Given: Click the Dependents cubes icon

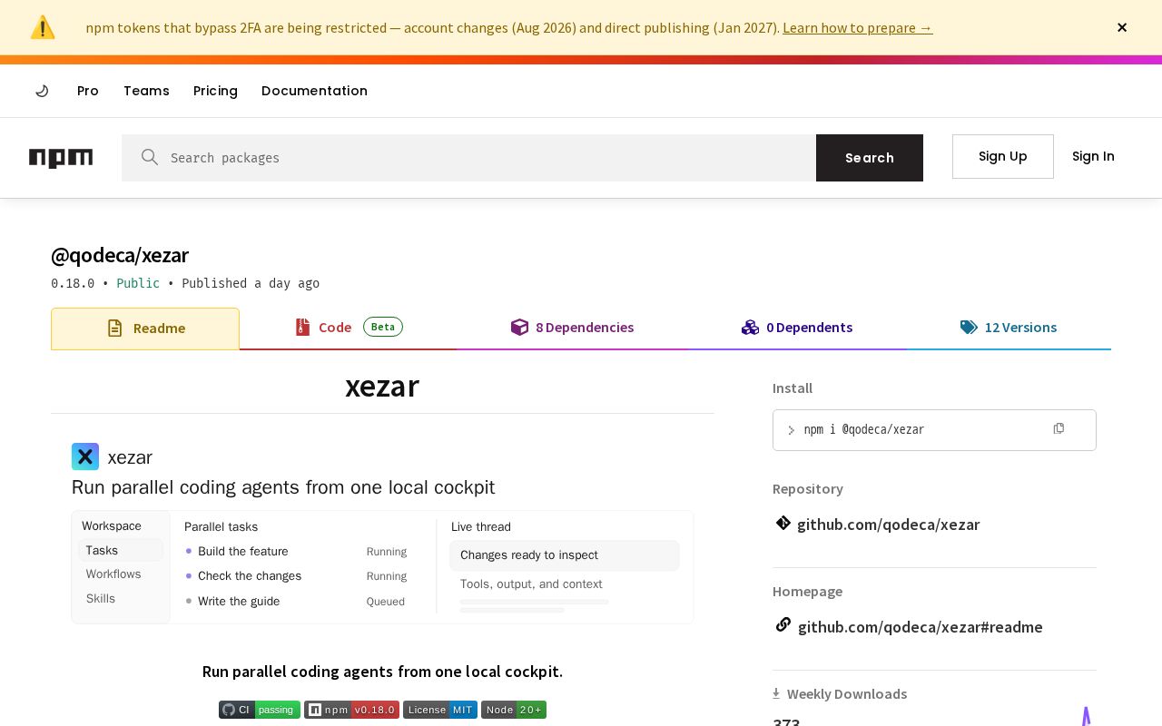Looking at the screenshot, I should coord(750,327).
